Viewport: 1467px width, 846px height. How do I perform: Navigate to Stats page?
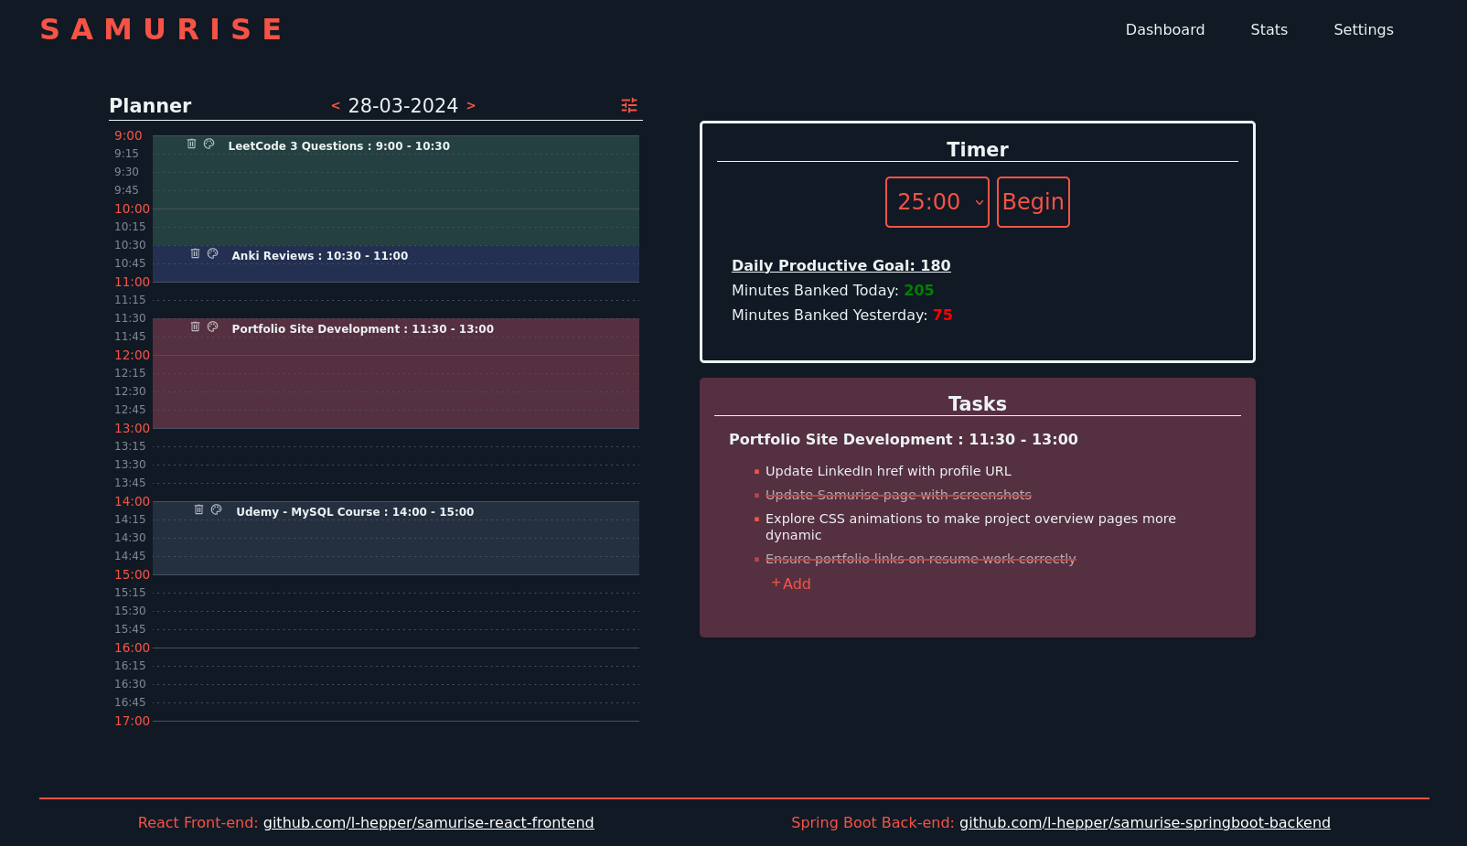pyautogui.click(x=1269, y=29)
